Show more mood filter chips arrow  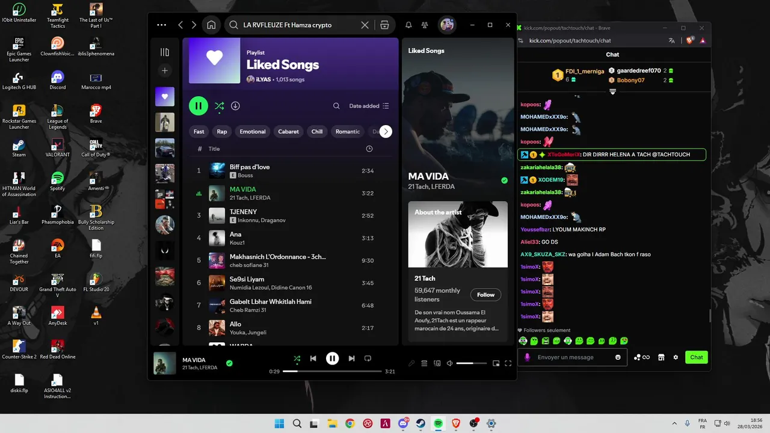(386, 132)
